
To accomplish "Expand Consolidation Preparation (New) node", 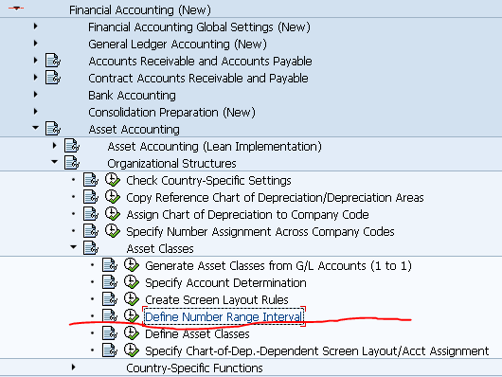I will click(36, 112).
